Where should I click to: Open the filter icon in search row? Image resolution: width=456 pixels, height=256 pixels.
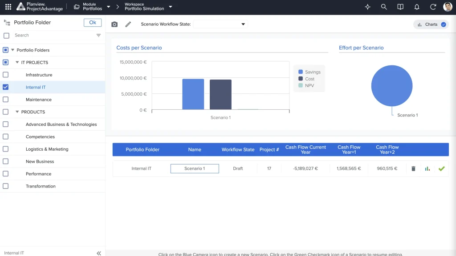[x=98, y=36]
